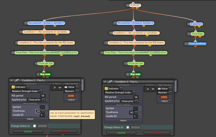Select block 14 Time filter

click(197, 34)
